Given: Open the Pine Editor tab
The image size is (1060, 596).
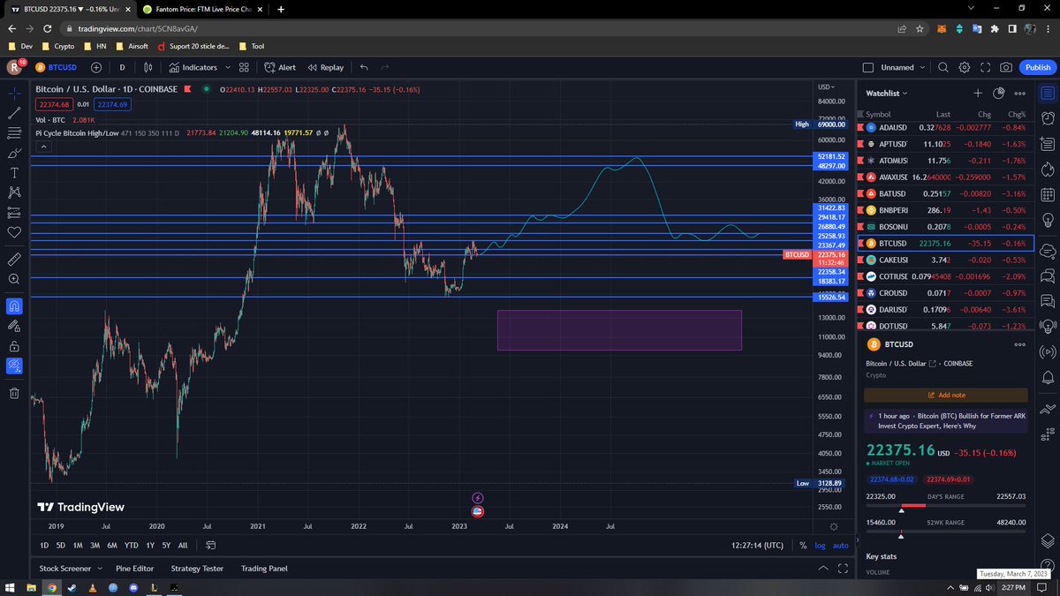Looking at the screenshot, I should 135,569.
